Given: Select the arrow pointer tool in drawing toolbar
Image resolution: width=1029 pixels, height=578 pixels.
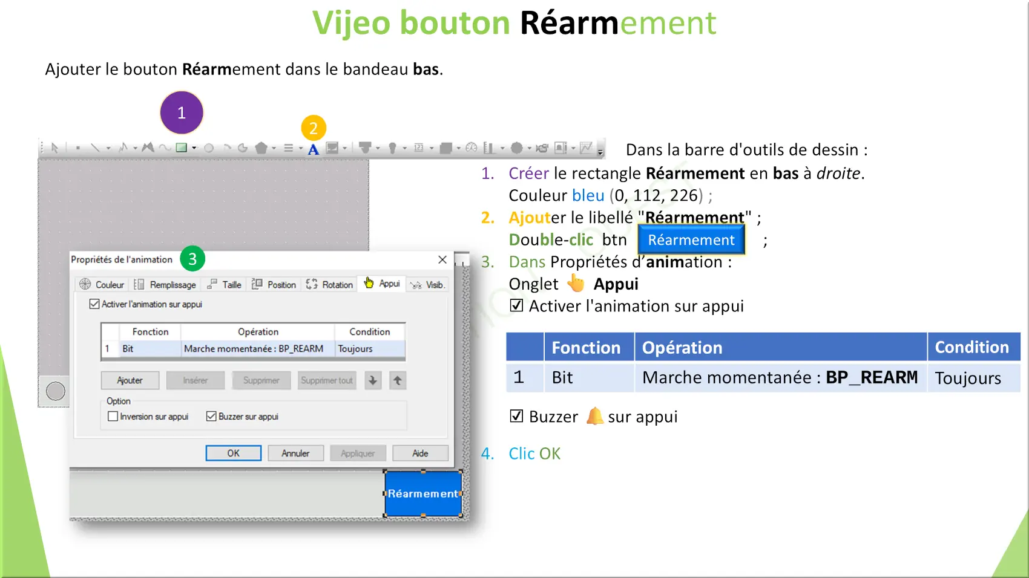Looking at the screenshot, I should click(54, 148).
